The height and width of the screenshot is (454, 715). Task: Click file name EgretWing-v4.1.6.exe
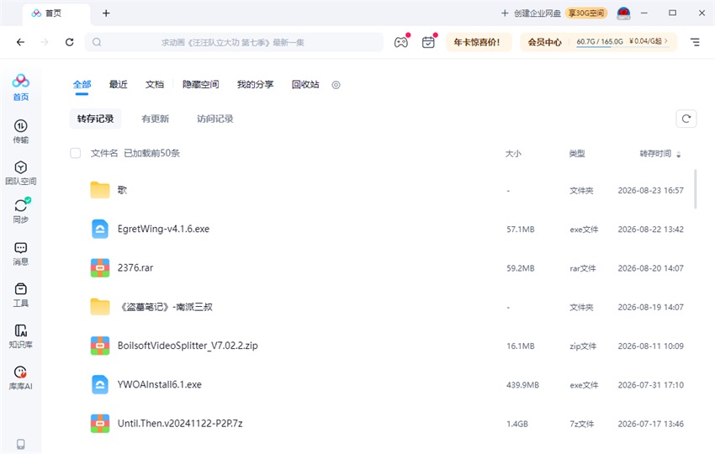point(163,229)
